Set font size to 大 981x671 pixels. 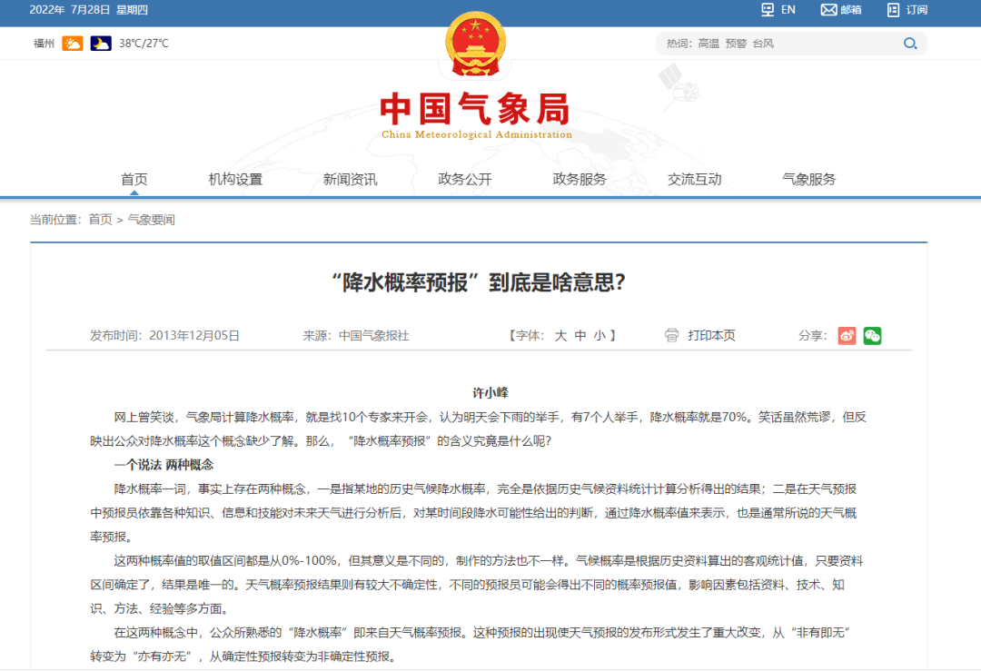(561, 335)
